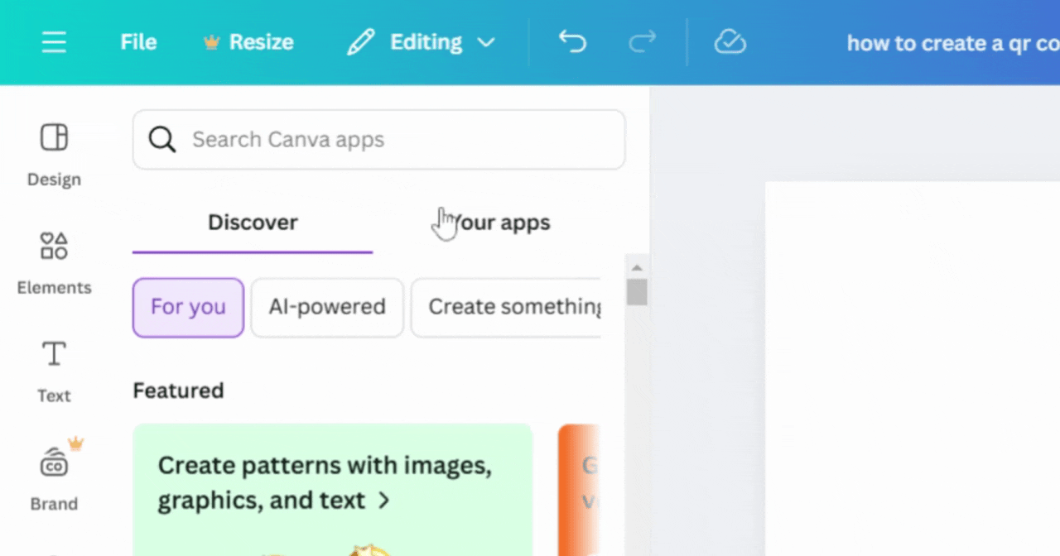Viewport: 1060px width, 556px height.
Task: Click the cloud save status icon
Action: [730, 42]
